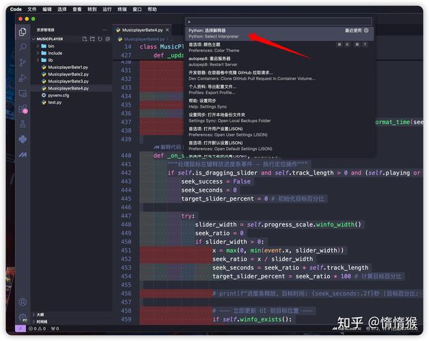Open the Extensions view
429x341 pixels.
pyautogui.click(x=23, y=109)
